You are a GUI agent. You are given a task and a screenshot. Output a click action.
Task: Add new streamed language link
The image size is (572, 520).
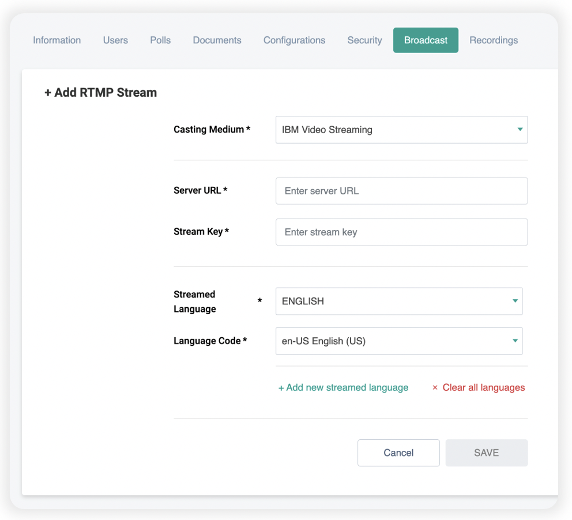(x=343, y=387)
